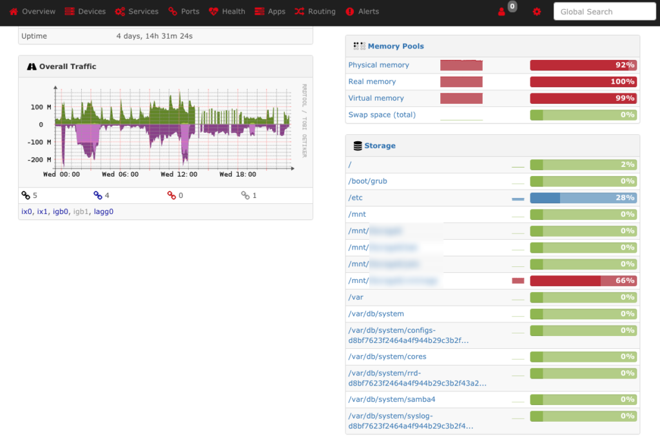The width and height of the screenshot is (660, 443).
Task: Open the ix0 interface link
Action: pos(26,212)
